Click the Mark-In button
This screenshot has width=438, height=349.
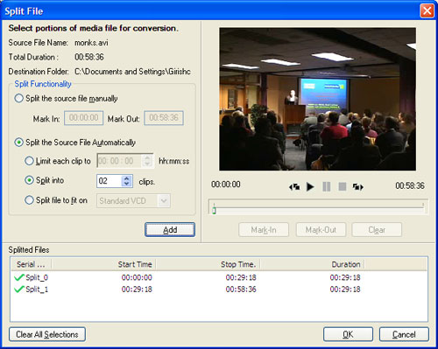point(264,230)
